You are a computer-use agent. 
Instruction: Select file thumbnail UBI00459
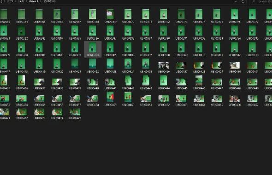click(110, 99)
